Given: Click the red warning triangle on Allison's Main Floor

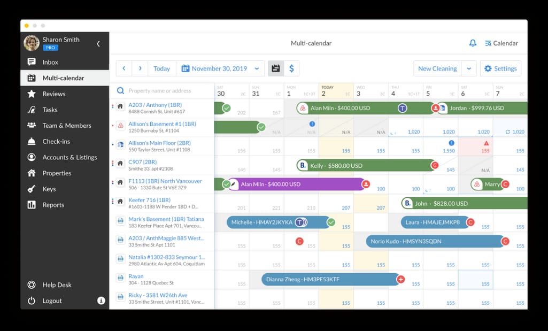Looking at the screenshot, I should pos(486,143).
